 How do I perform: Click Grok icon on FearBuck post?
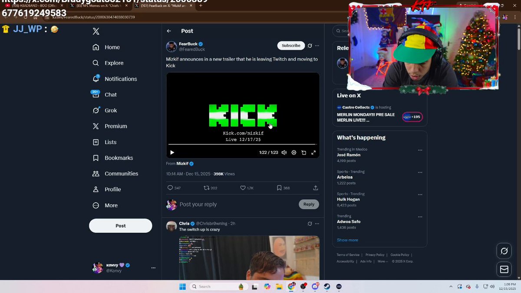(x=310, y=46)
